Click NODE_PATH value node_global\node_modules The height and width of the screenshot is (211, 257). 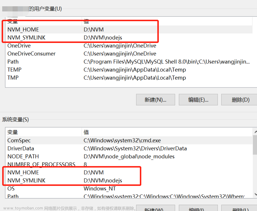click(129, 156)
